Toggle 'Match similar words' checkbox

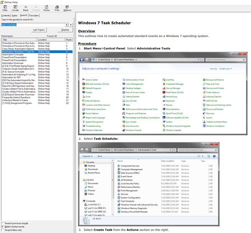pyautogui.click(x=3, y=227)
